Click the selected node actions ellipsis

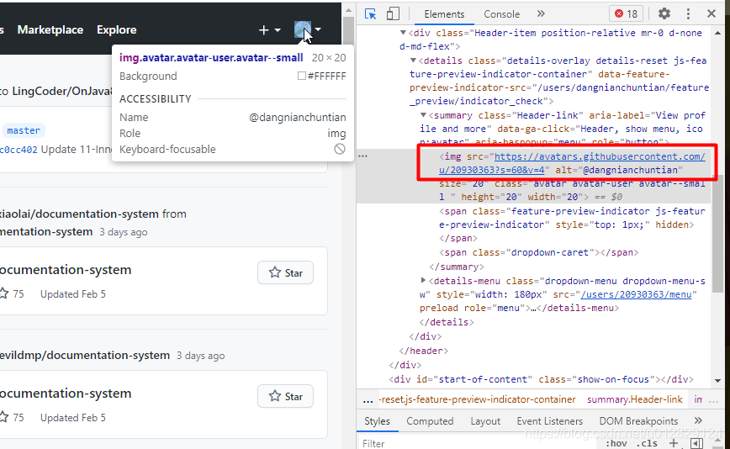363,156
